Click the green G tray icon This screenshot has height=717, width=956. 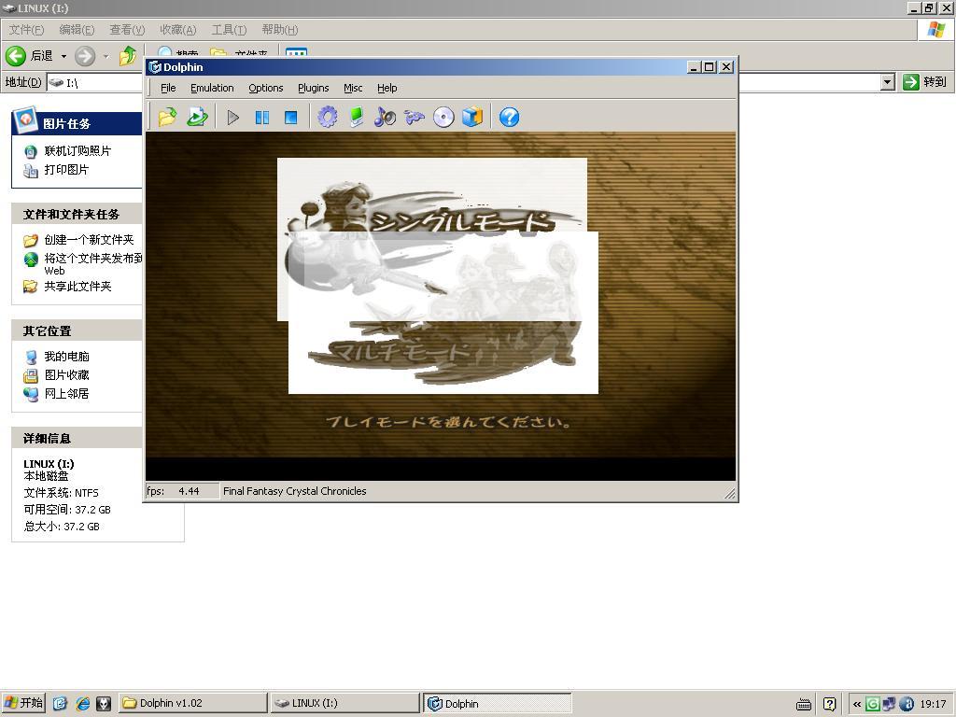(873, 704)
